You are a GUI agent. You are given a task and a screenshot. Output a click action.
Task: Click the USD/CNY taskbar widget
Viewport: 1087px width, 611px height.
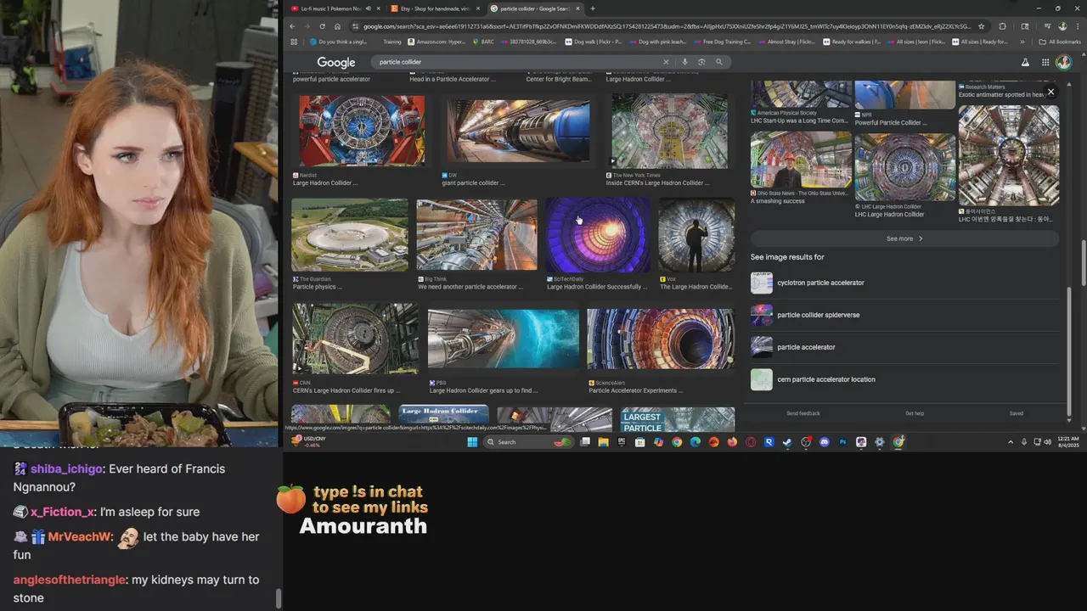pyautogui.click(x=308, y=441)
